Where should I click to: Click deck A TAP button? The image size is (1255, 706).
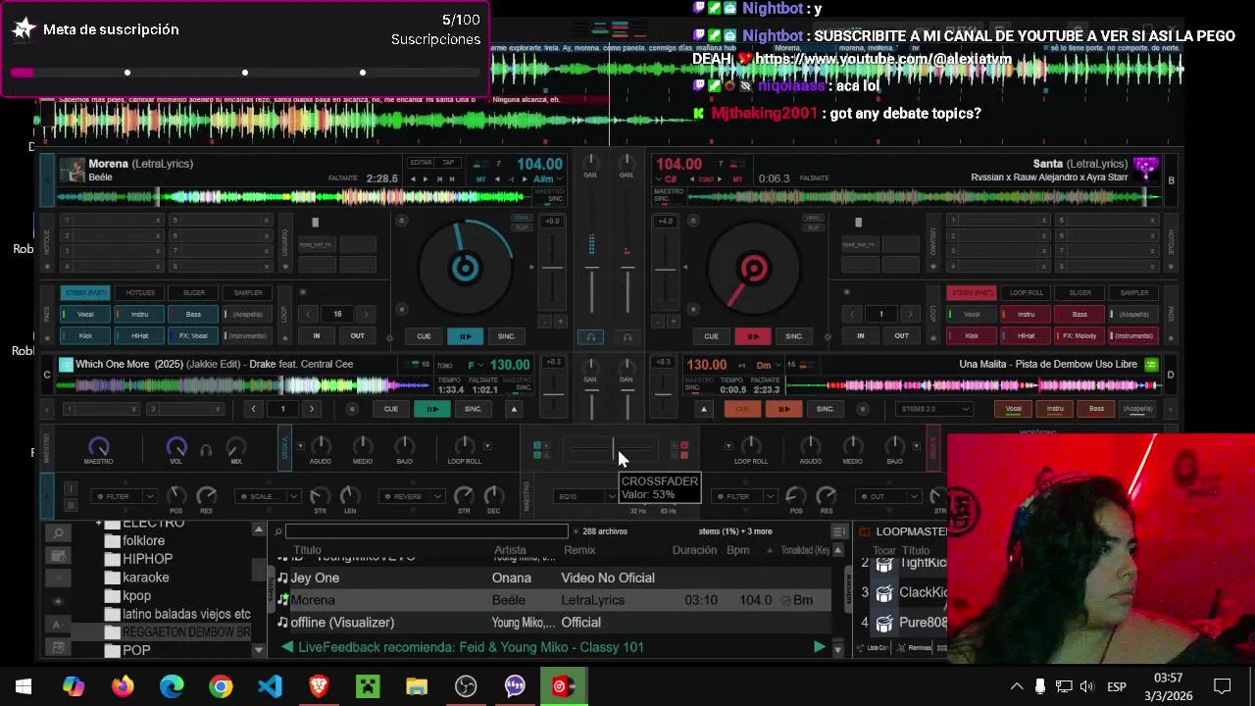click(x=448, y=163)
